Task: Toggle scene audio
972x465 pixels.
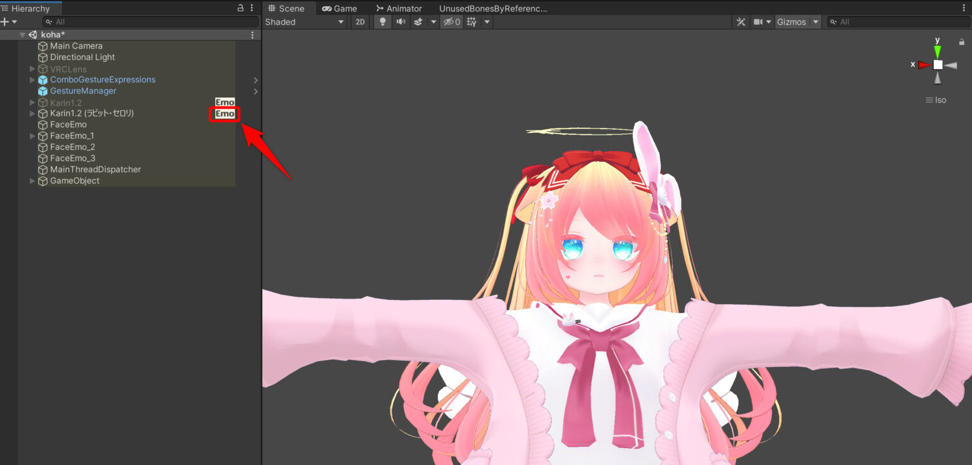Action: coord(401,22)
